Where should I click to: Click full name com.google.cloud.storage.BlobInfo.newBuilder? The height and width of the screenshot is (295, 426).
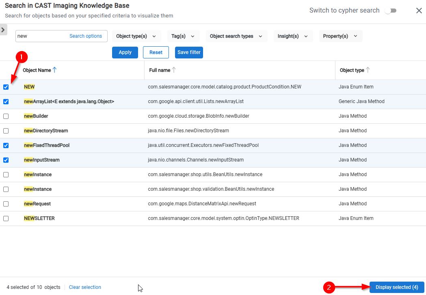coord(199,116)
